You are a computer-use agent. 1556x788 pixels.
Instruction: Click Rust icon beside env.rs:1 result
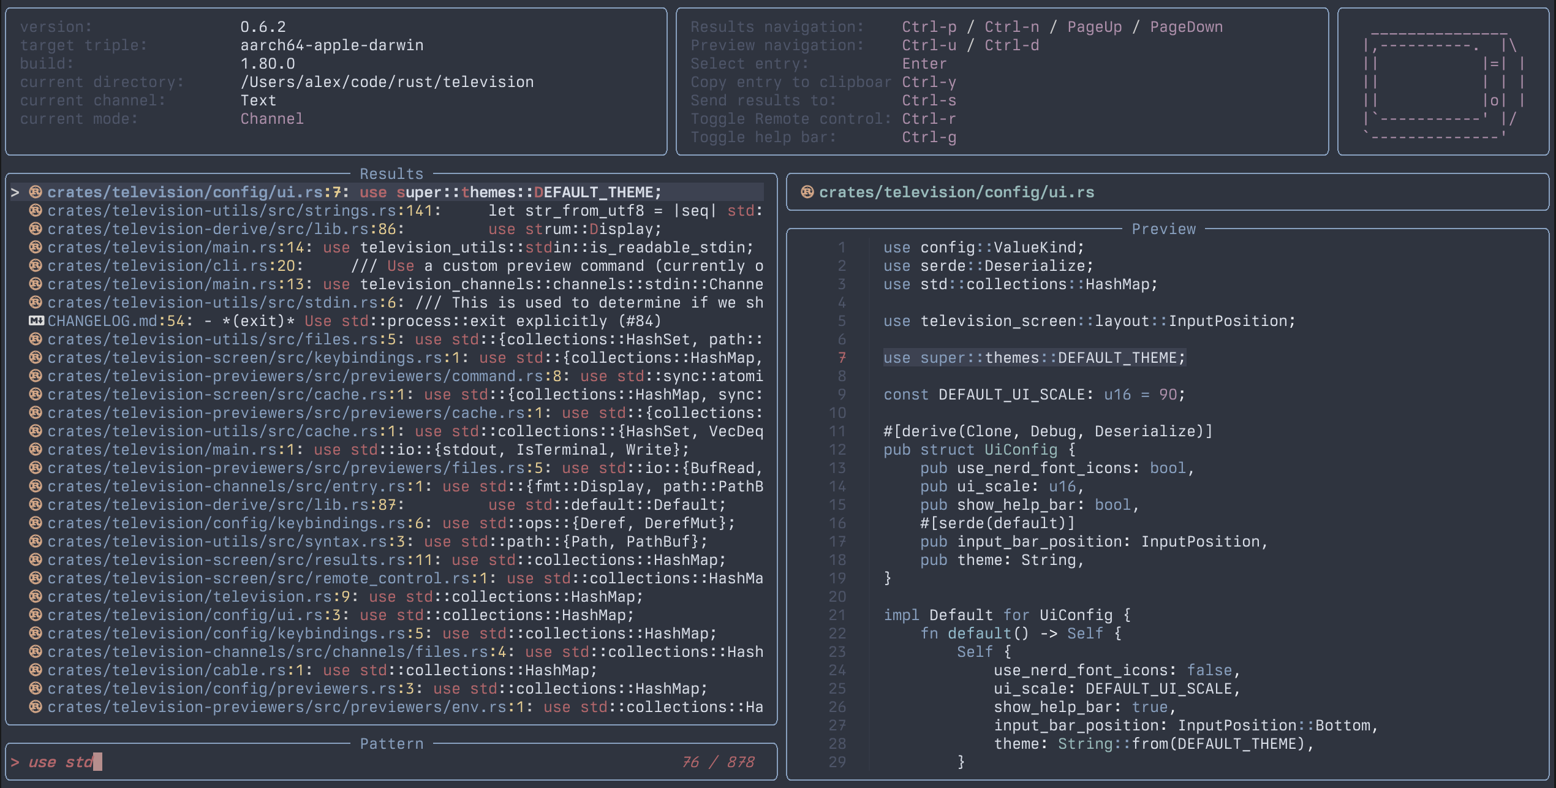(36, 707)
